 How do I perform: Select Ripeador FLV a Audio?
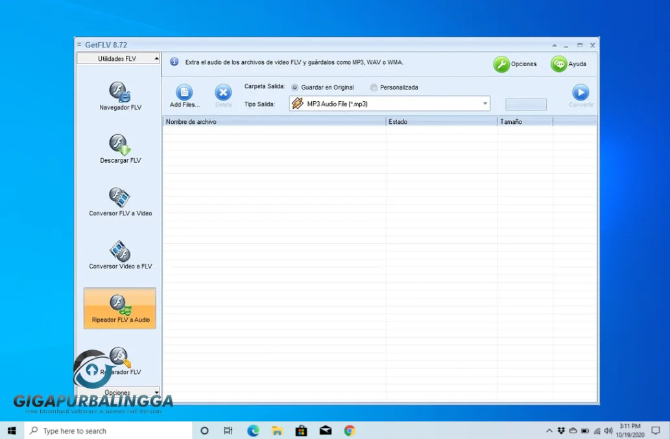pyautogui.click(x=120, y=308)
